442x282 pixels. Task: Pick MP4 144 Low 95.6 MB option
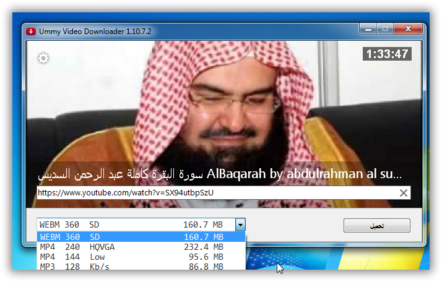(x=141, y=257)
